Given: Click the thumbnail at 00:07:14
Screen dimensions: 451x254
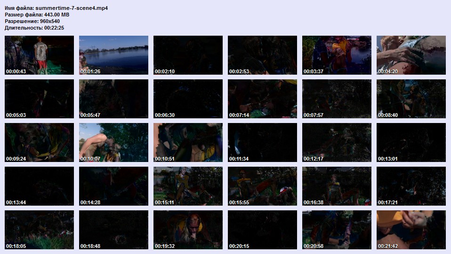Looking at the screenshot, I should [x=262, y=99].
